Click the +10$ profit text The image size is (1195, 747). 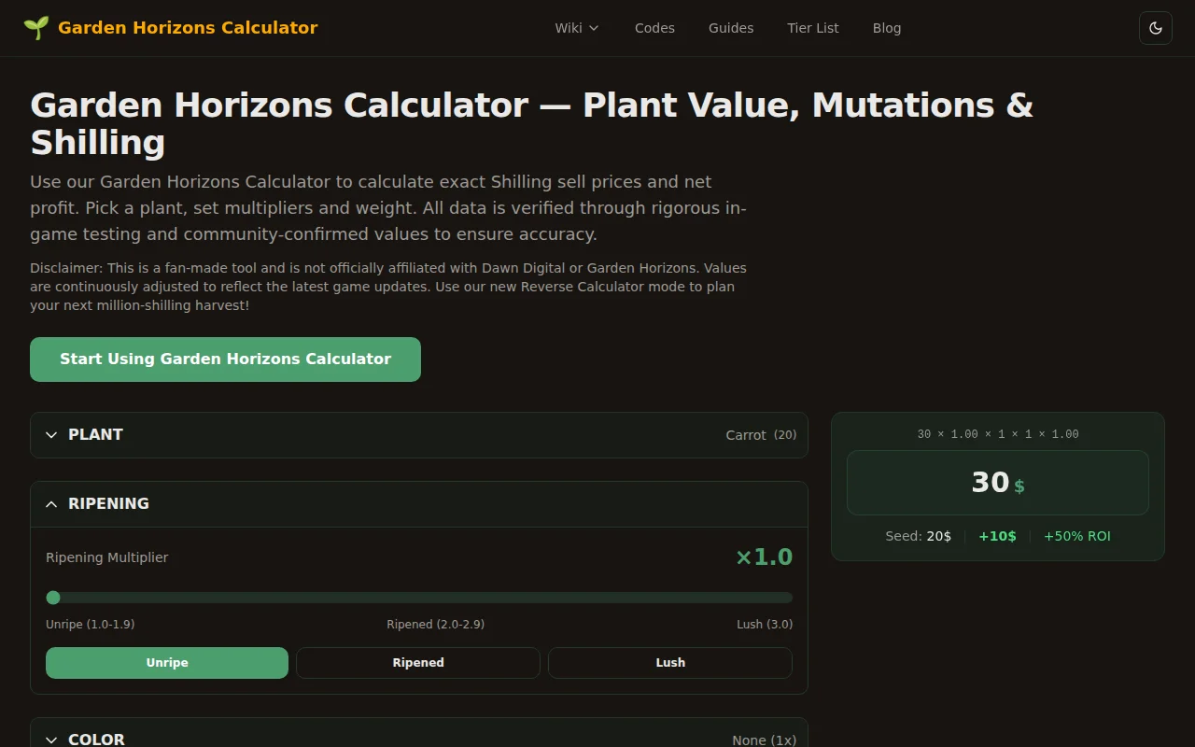point(998,536)
